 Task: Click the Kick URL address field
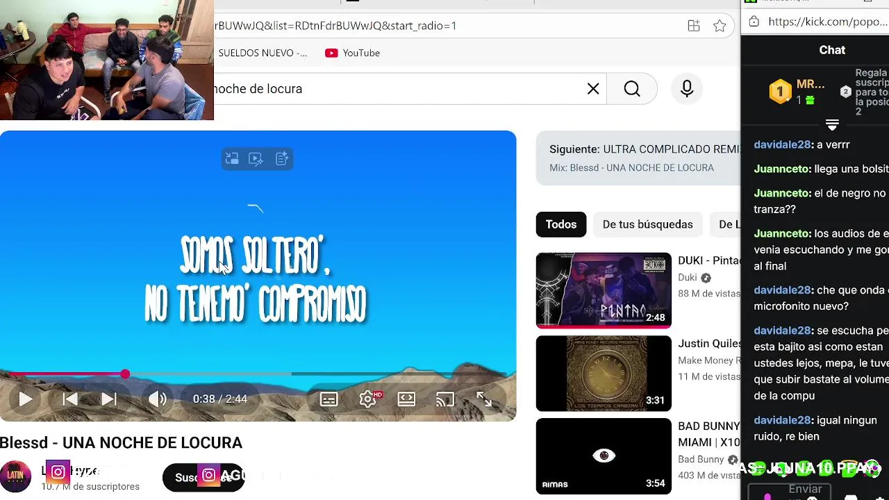click(x=828, y=22)
